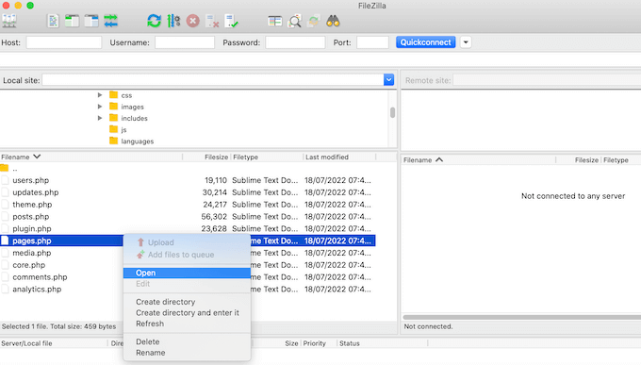Reconnect to last server icon
The height and width of the screenshot is (365, 641).
[x=231, y=21]
